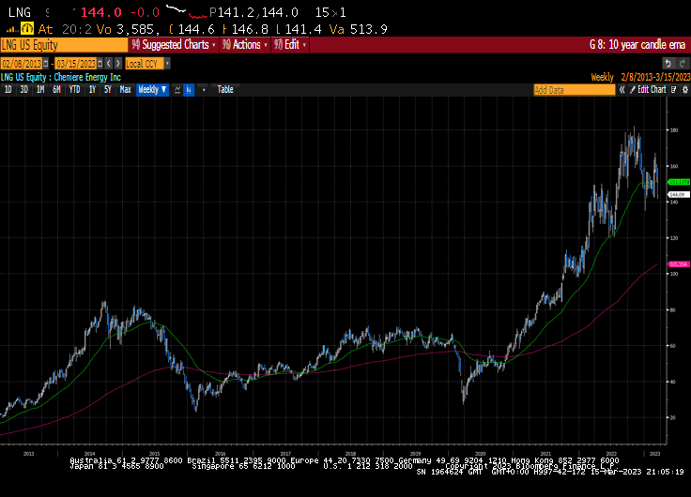The image size is (691, 497).
Task: Select the 1D range tab
Action: (8, 90)
